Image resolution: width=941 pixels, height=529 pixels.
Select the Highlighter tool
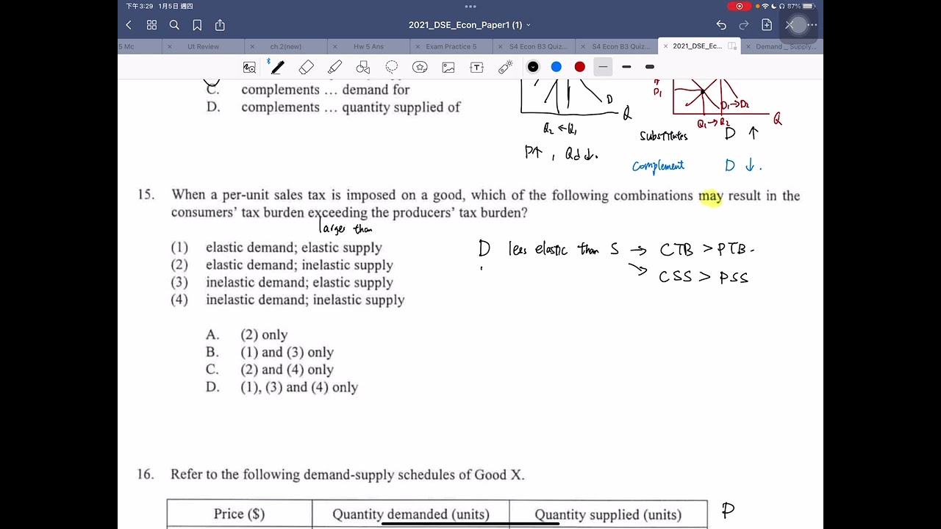pyautogui.click(x=334, y=67)
